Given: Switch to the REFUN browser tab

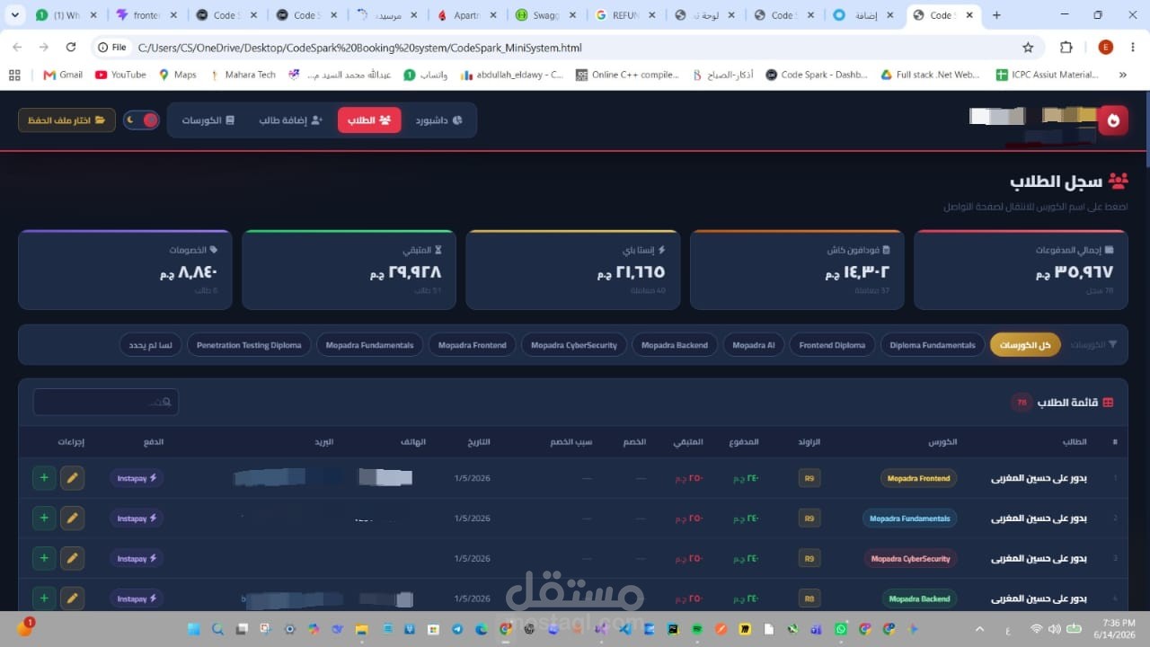Looking at the screenshot, I should tap(624, 15).
